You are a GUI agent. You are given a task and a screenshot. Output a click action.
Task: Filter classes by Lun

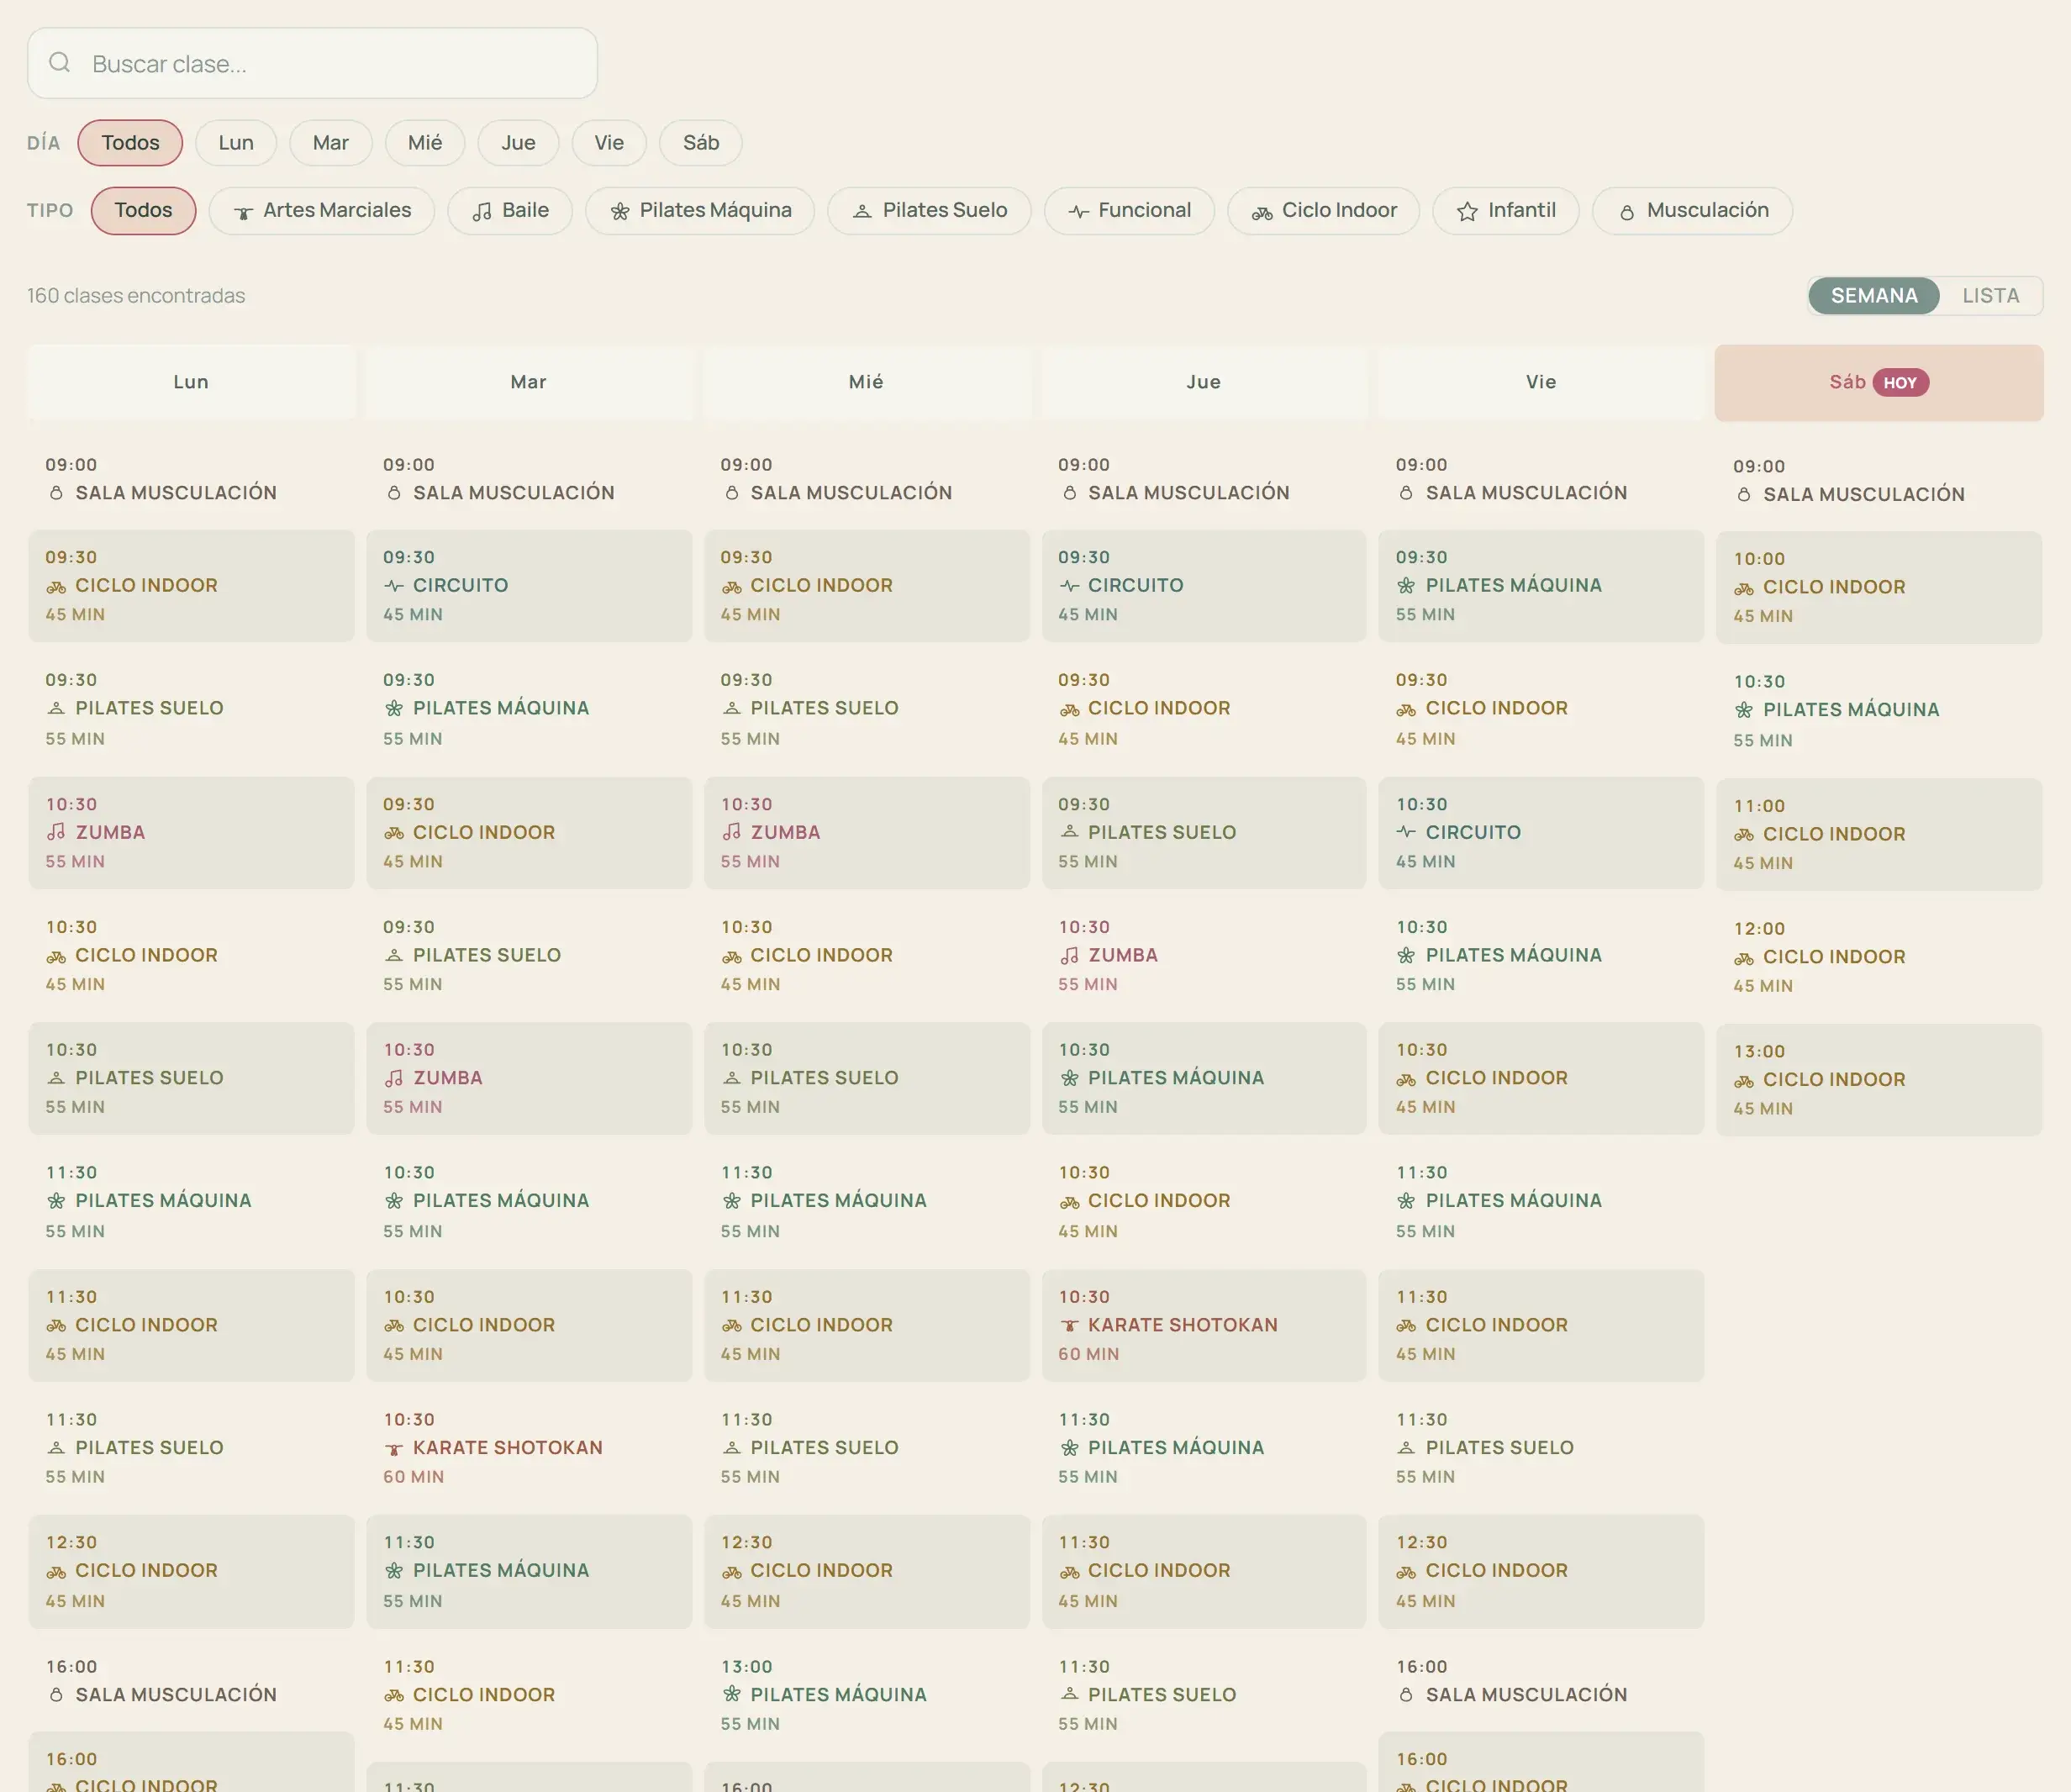[236, 143]
